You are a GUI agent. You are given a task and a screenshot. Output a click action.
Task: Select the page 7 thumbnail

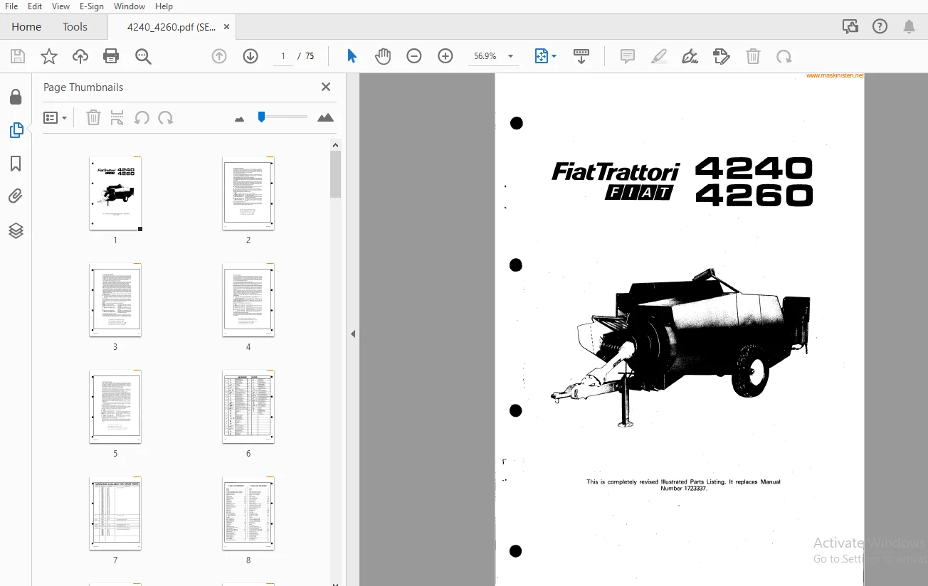[x=115, y=513]
